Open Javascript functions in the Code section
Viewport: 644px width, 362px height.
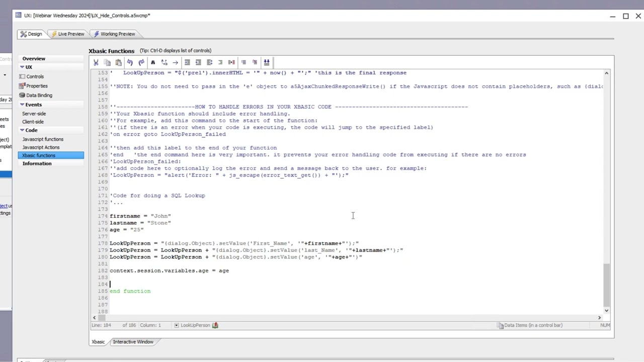(43, 139)
